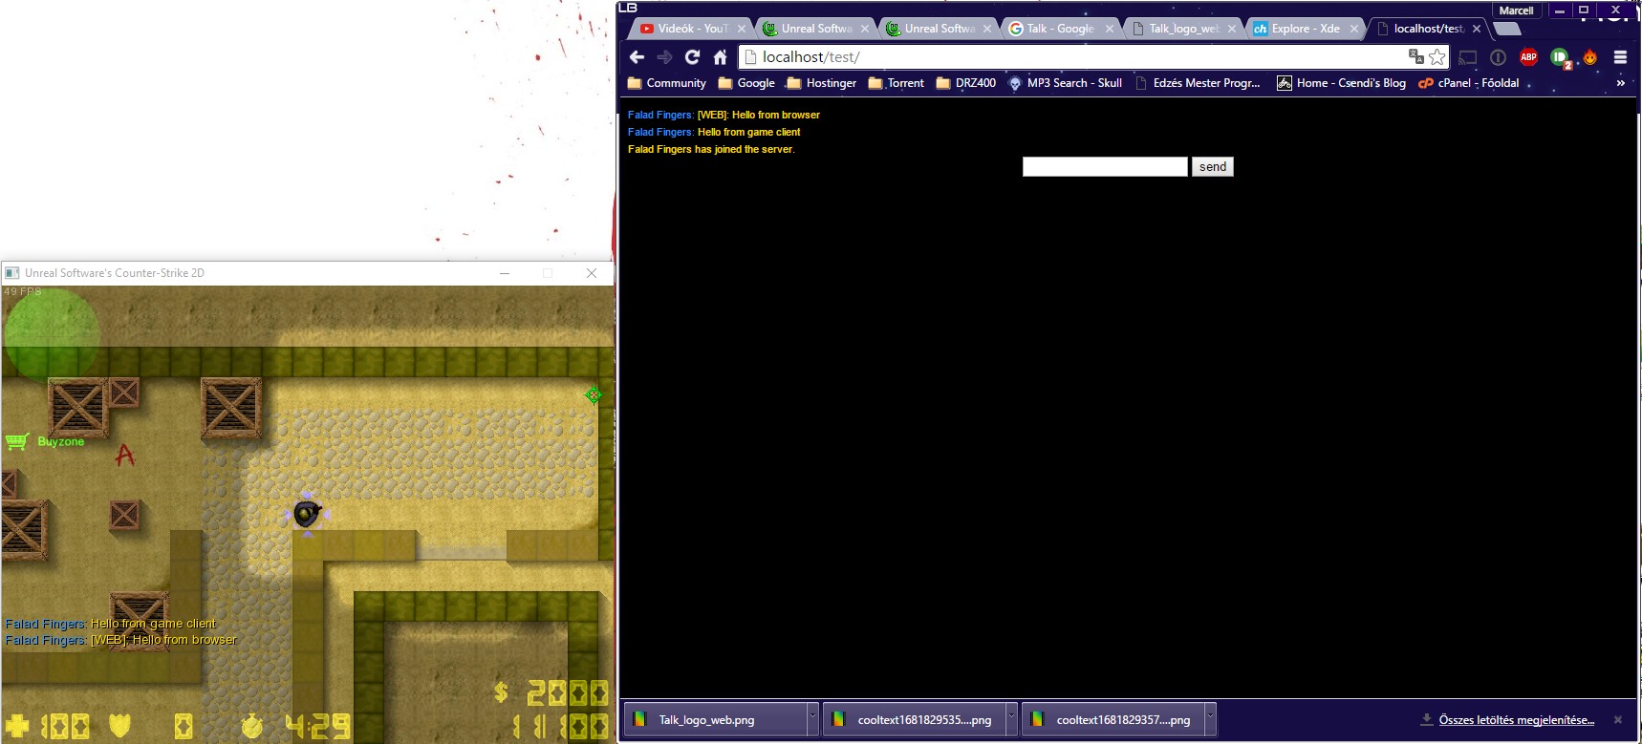Viewport: 1642px width, 744px height.
Task: Open the Marcell profile button
Action: (1517, 11)
